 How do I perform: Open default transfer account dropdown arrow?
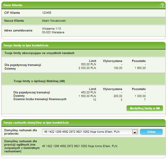135,132
